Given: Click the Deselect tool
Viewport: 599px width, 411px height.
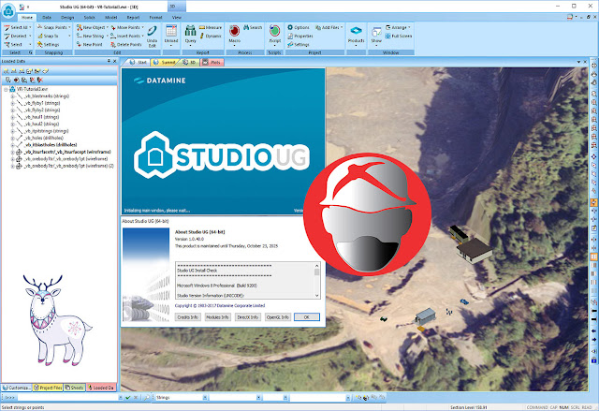Looking at the screenshot, I should (x=15, y=36).
